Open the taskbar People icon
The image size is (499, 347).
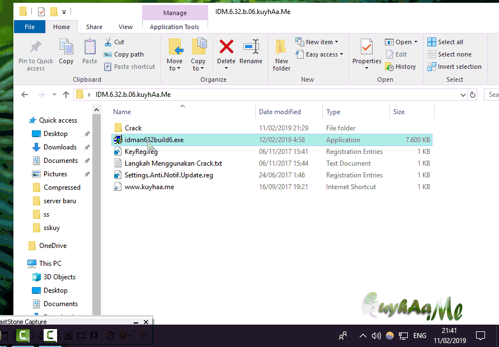343,336
